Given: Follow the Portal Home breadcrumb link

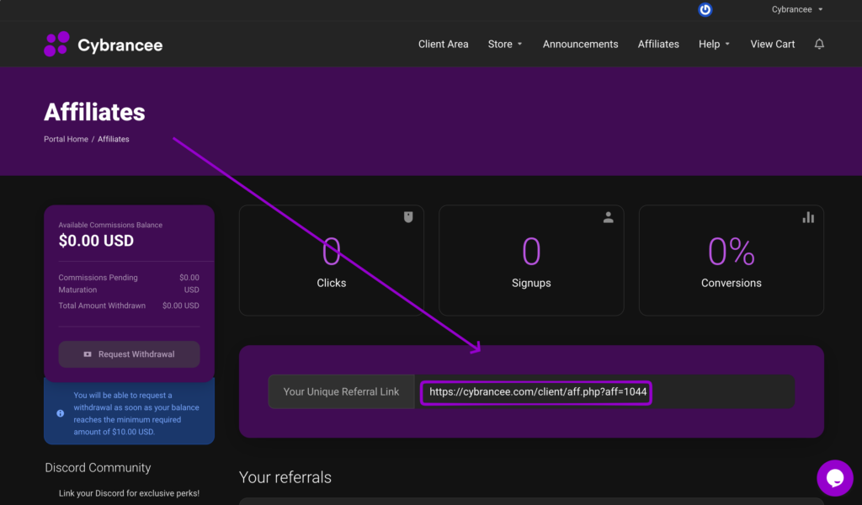Looking at the screenshot, I should click(66, 139).
